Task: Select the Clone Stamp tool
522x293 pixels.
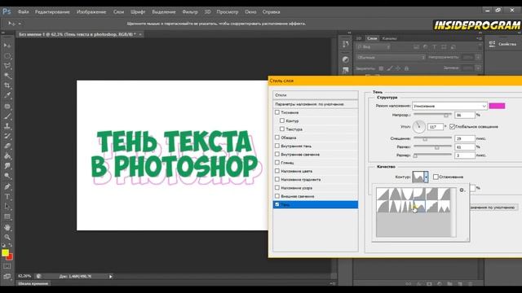Action: coord(7,127)
